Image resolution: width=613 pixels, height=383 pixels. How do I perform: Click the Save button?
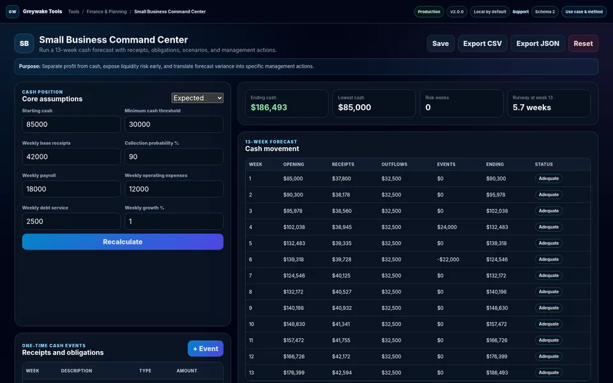[441, 43]
